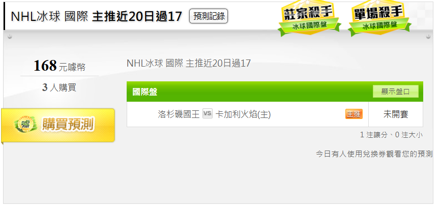Screen dimensions: 440x209
Task: Click the 洛杉磯國王 team name
Action: click(179, 114)
